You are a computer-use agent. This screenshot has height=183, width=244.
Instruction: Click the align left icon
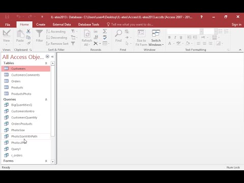coord(199,43)
